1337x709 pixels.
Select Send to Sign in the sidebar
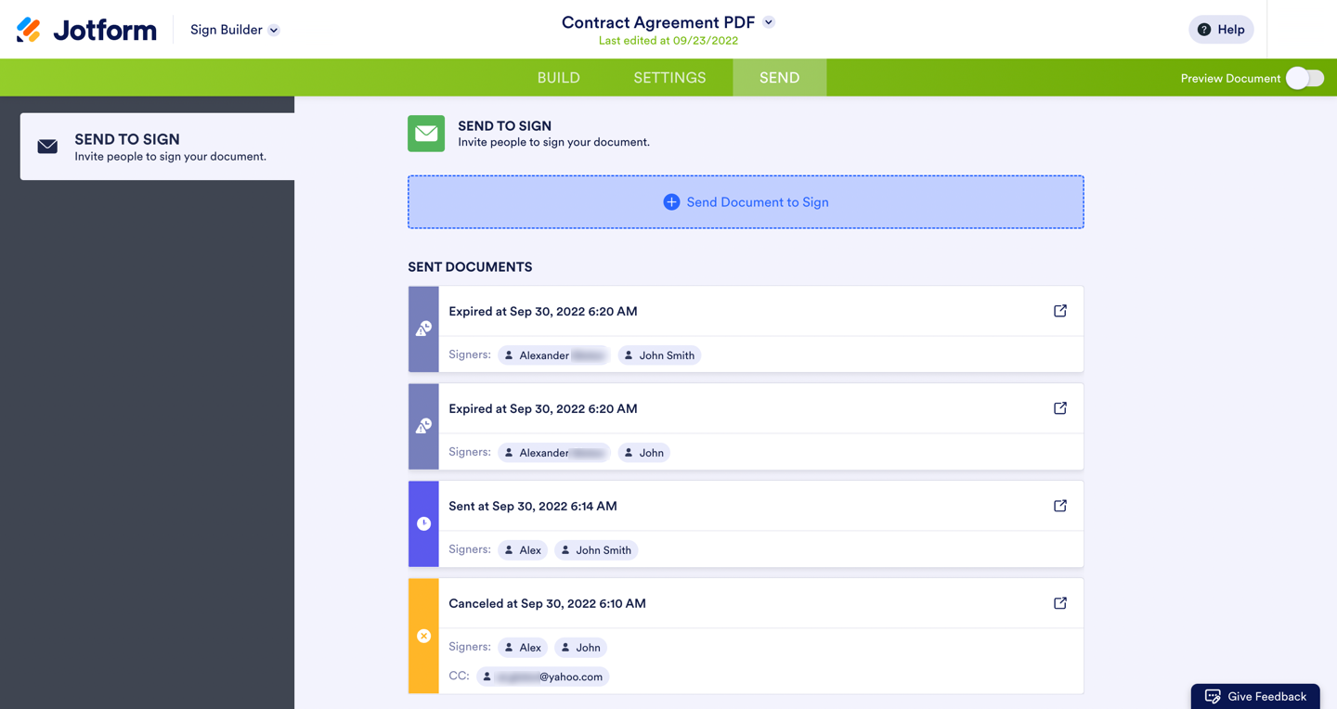157,147
